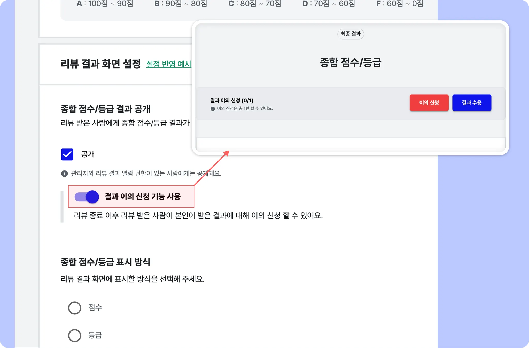Click info icon beside administrator visibility note

point(64,173)
